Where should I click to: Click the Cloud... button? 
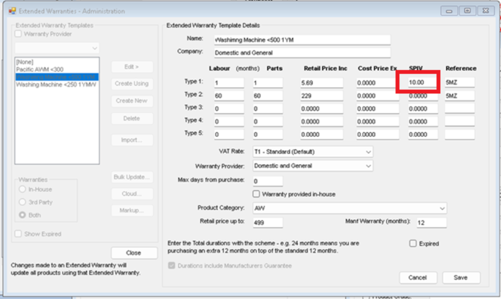[x=132, y=194]
